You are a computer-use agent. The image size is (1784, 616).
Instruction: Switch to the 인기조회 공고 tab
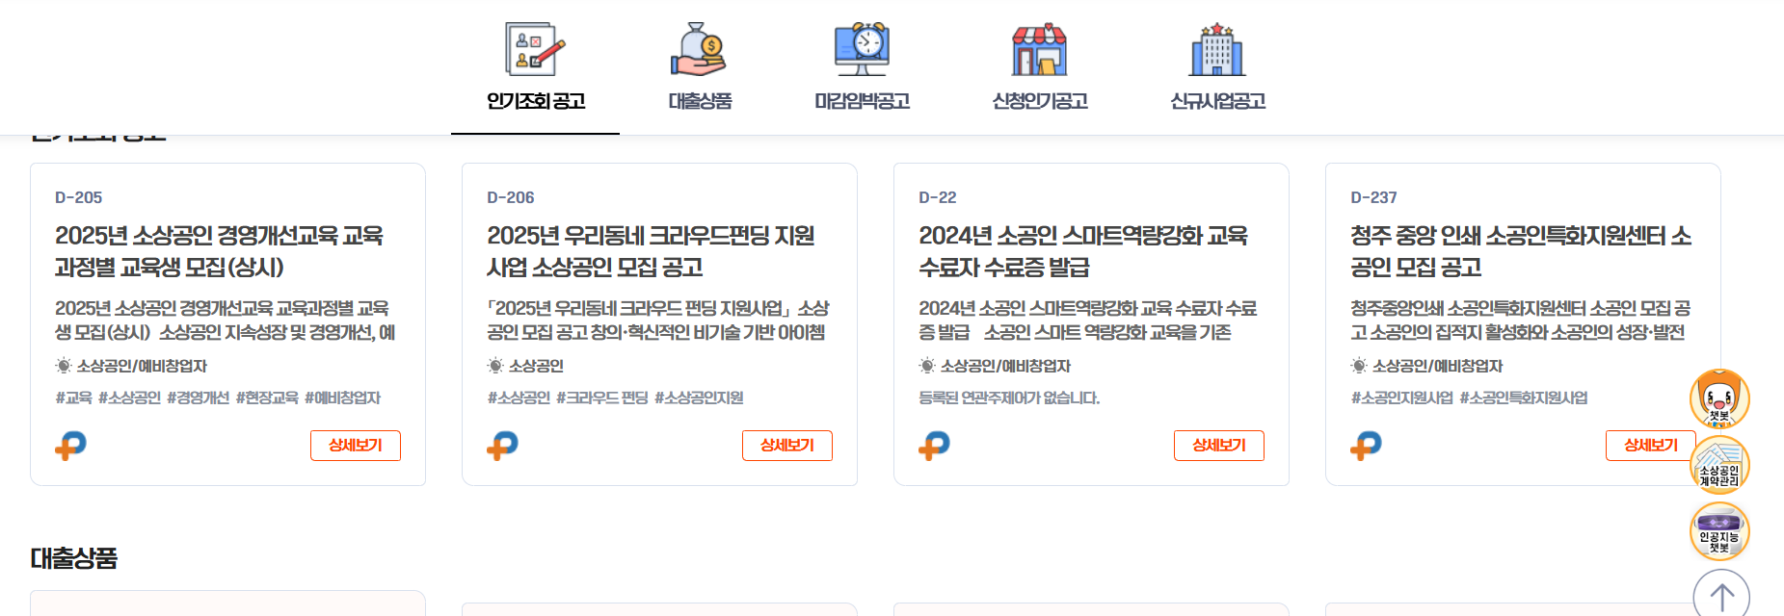tap(535, 101)
